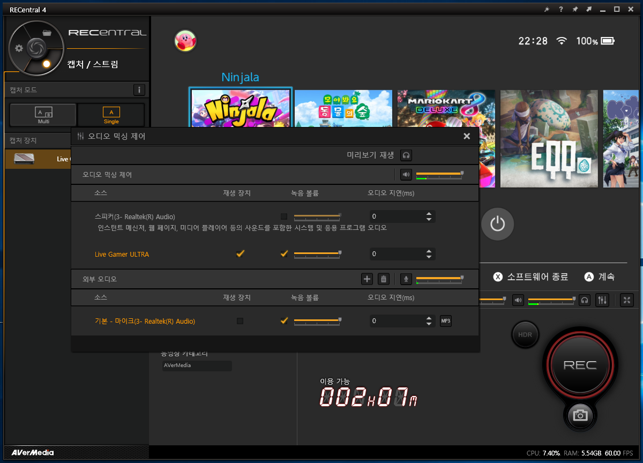
Task: Open the audio mixer icon below preview
Action: coord(602,300)
